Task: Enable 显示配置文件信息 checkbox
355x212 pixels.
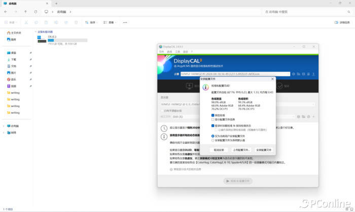Action: [x=212, y=119]
